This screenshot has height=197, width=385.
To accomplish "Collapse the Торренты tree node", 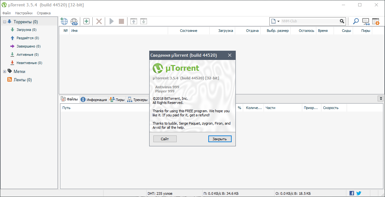I will (x=5, y=22).
